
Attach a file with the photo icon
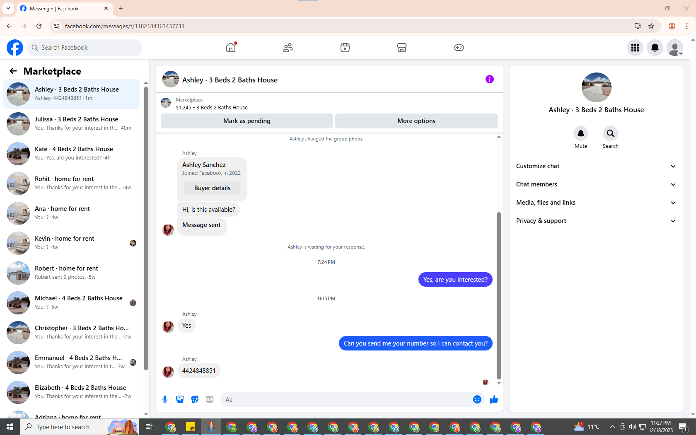(x=180, y=399)
